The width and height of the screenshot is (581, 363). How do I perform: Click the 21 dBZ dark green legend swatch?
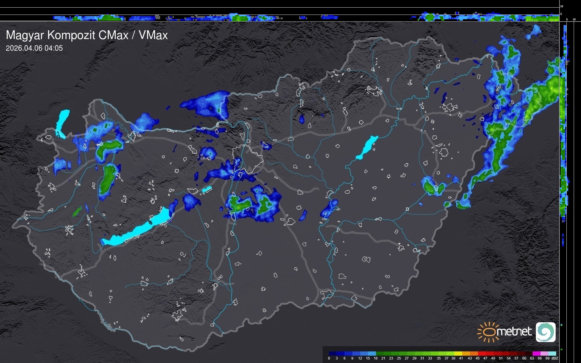pos(388,353)
